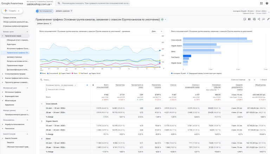Click the circular check icon in report toolbar
270x154 pixels.
254,19
